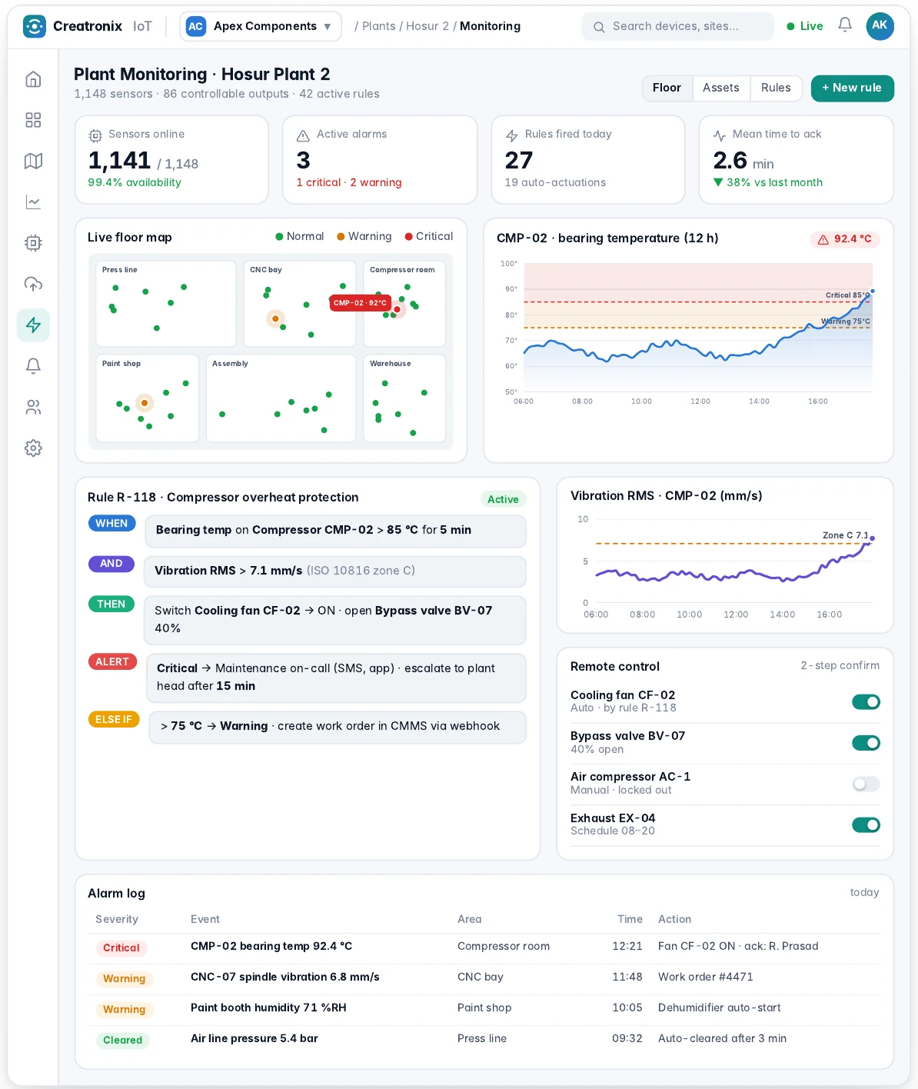Image resolution: width=918 pixels, height=1089 pixels.
Task: Toggle Bypass valve BV-07 switch
Action: coord(866,743)
